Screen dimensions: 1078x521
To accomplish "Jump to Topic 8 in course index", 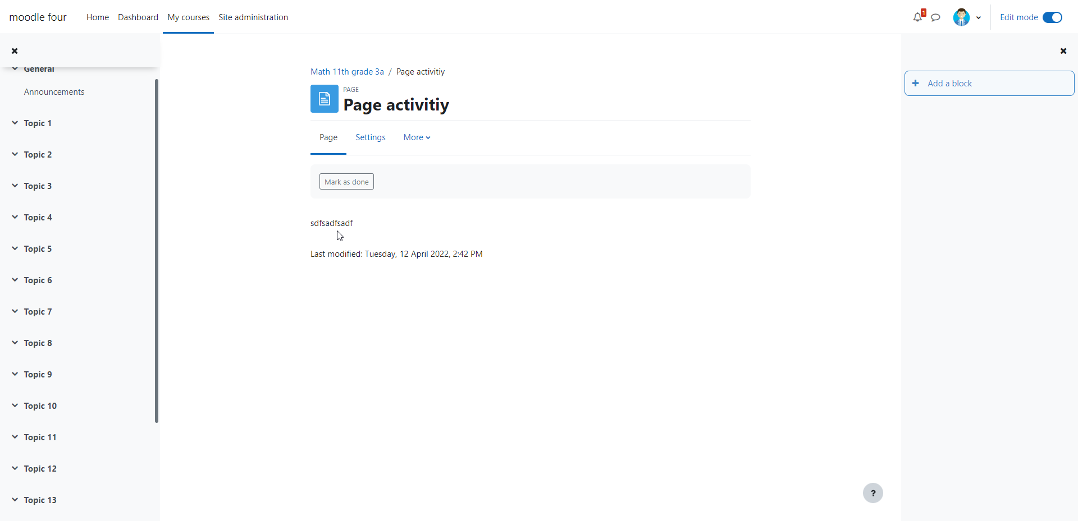I will pyautogui.click(x=38, y=343).
